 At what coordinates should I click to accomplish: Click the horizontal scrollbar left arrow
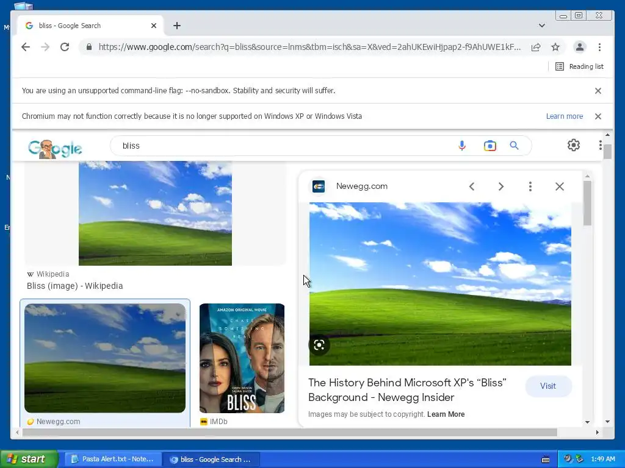tap(17, 433)
